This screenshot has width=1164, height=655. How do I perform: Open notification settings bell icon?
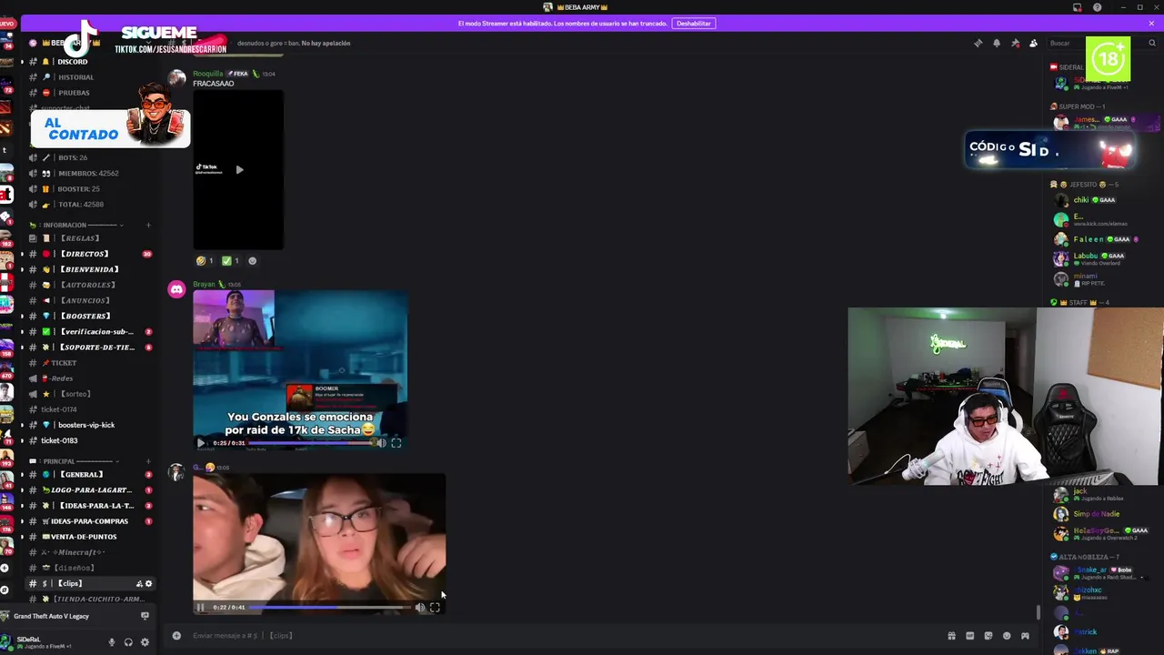click(997, 43)
